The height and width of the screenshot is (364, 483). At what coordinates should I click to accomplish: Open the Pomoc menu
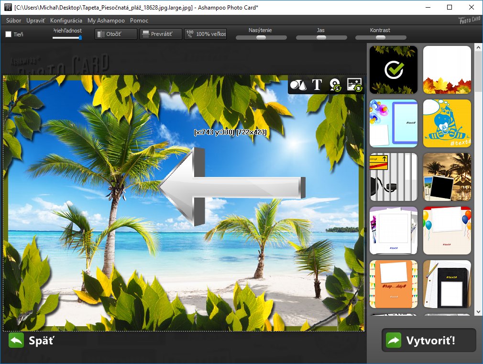coord(139,21)
